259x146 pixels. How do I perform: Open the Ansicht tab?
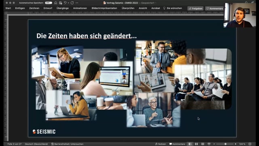point(143,8)
